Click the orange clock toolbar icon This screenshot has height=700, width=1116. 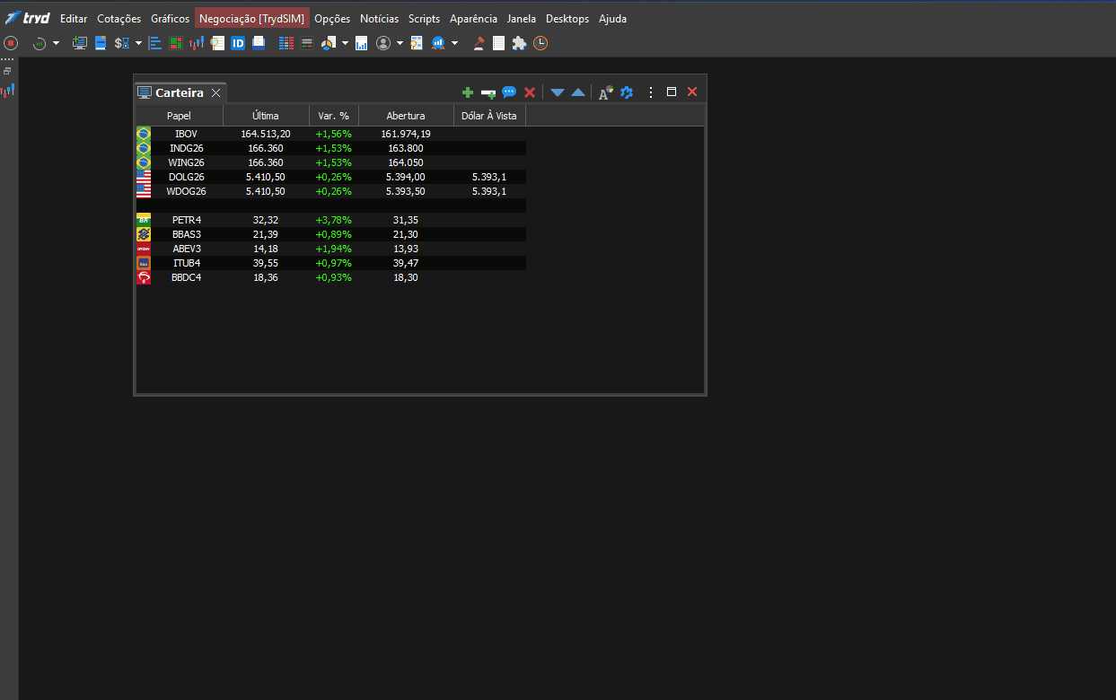tap(540, 43)
